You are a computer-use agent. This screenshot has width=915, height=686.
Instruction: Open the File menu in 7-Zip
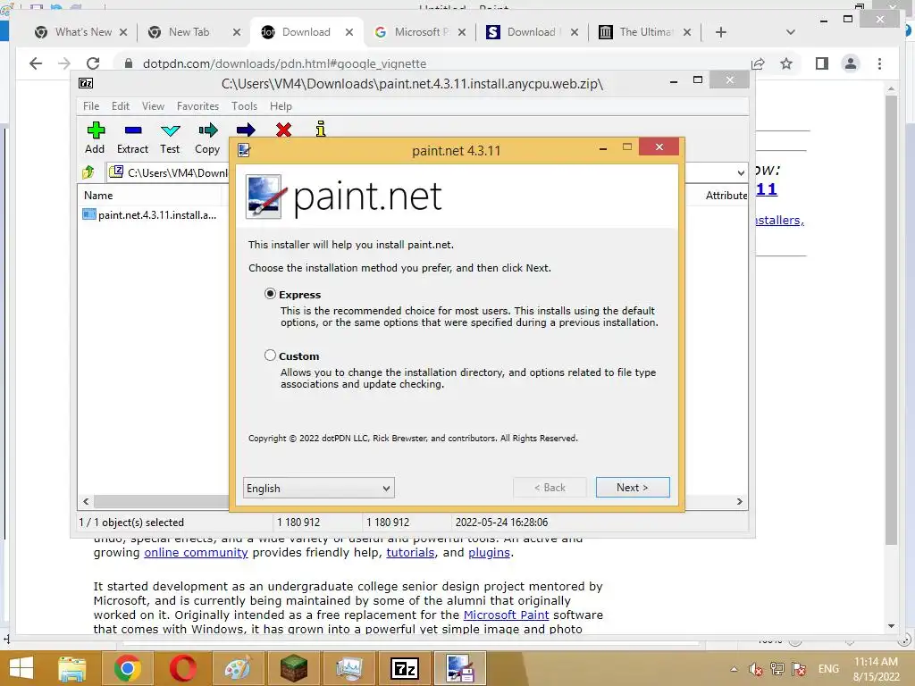click(91, 106)
